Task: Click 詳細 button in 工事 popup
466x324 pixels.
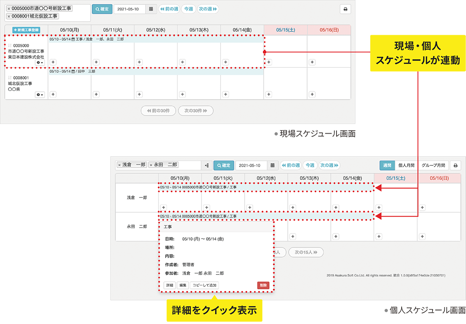Action: [x=170, y=286]
